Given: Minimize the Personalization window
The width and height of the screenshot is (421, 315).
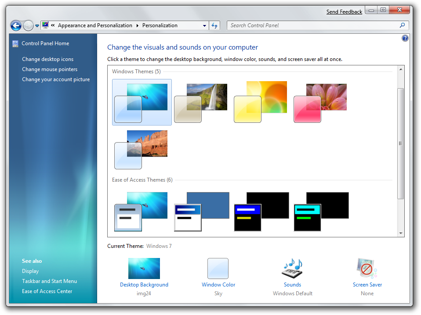Looking at the screenshot, I should click(x=371, y=10).
